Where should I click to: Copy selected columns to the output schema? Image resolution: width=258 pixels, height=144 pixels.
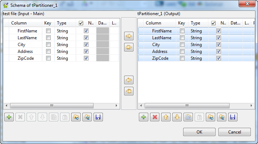tap(129, 36)
